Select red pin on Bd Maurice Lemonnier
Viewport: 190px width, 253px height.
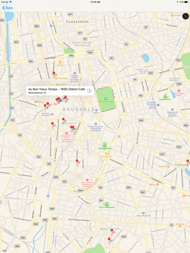coord(52,124)
